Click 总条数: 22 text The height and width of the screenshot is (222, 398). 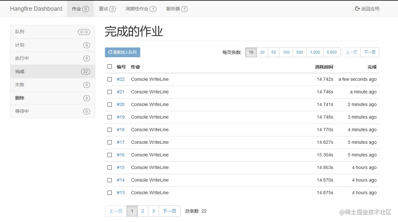(196, 211)
